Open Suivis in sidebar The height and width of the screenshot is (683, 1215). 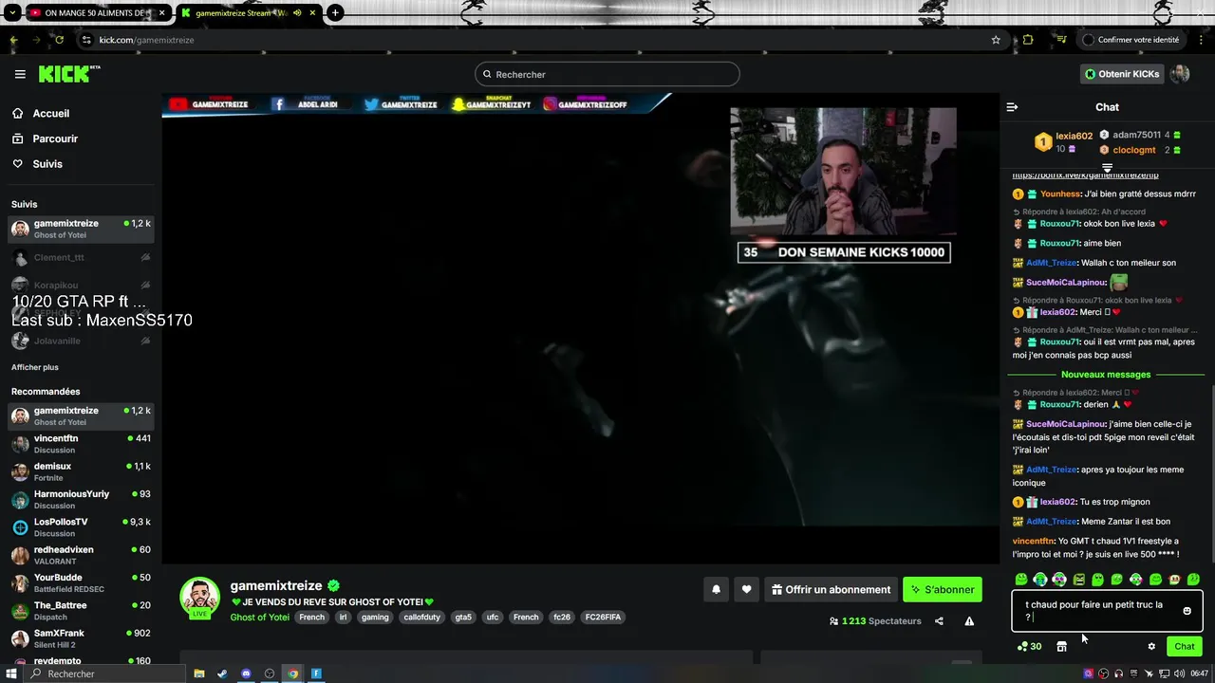click(37, 164)
